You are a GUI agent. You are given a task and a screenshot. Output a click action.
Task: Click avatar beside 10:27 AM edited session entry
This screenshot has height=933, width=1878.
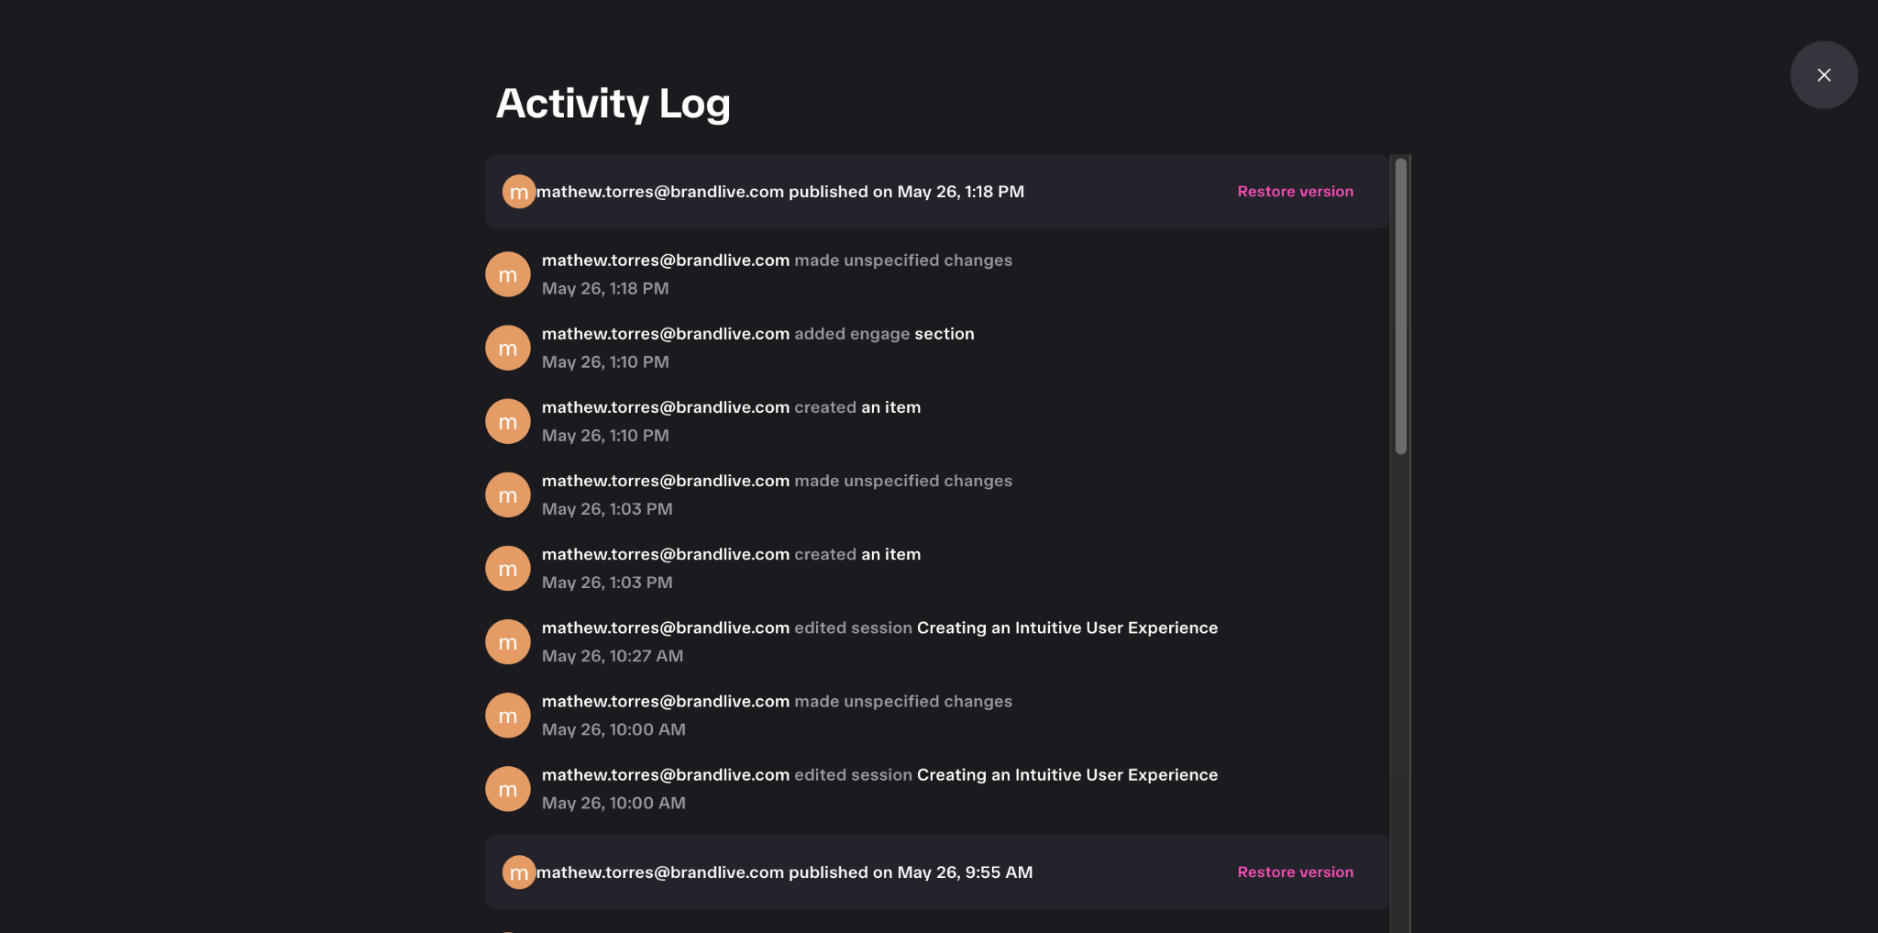point(508,641)
